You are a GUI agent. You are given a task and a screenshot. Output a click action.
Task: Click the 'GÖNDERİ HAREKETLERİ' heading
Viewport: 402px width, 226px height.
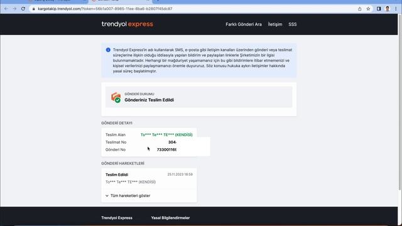[122, 163]
